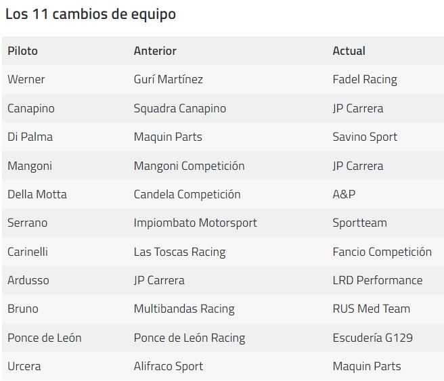Click the Squadra Canapino cell
This screenshot has height=381, width=444.
pyautogui.click(x=180, y=108)
